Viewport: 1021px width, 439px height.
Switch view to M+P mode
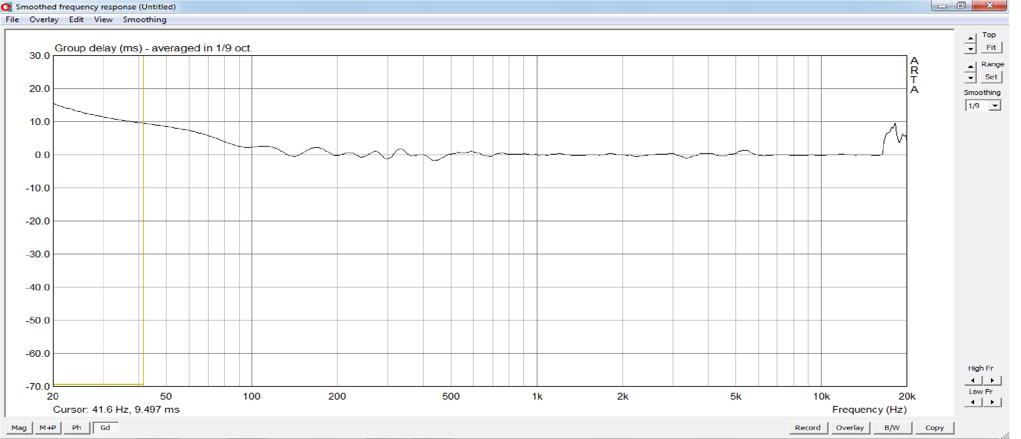[x=48, y=427]
